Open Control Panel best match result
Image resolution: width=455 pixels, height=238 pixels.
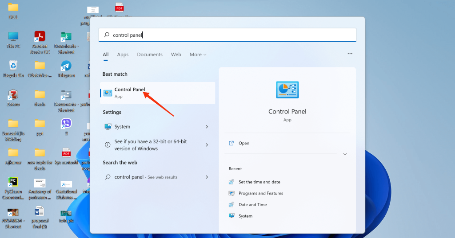[158, 93]
